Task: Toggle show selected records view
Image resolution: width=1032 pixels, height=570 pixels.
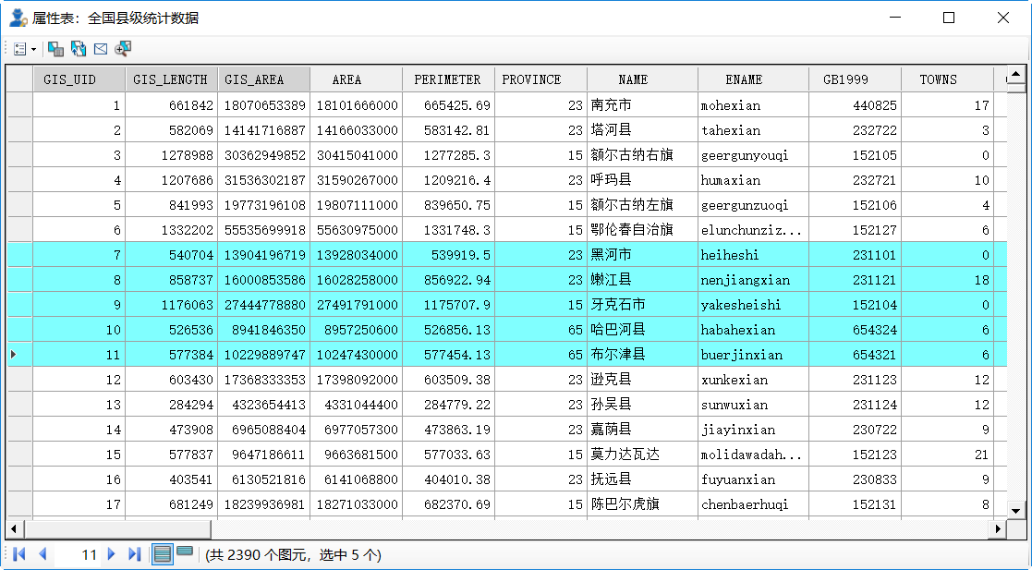Action: pyautogui.click(x=185, y=552)
